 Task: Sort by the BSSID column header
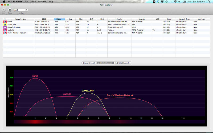pos(44,19)
